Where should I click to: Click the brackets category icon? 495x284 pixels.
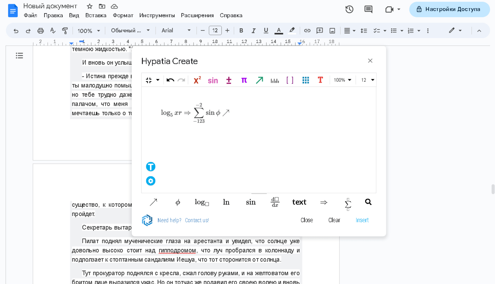pos(290,80)
